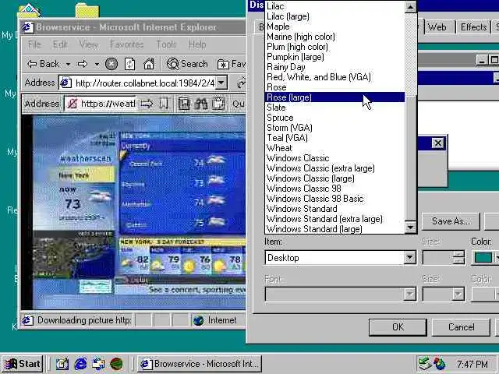
Task: Select the Wheat scheme
Action: click(334, 148)
